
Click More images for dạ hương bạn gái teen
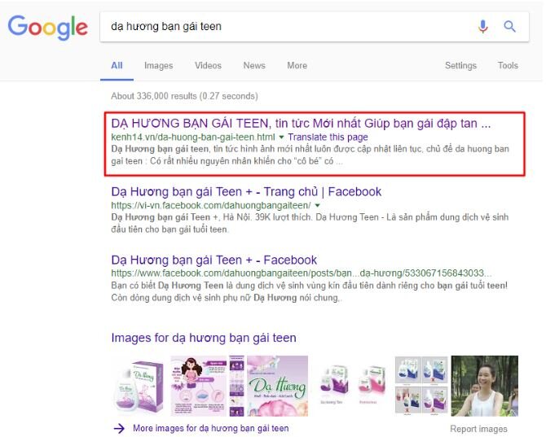click(211, 428)
